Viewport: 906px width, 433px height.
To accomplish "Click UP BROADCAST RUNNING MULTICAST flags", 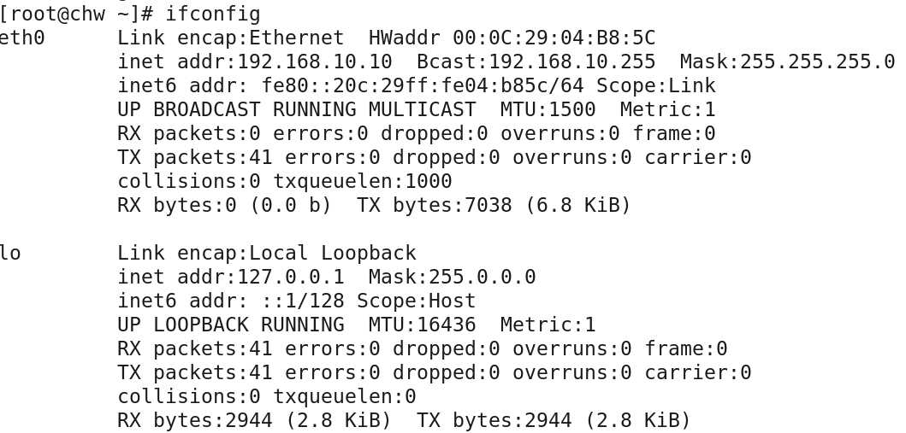I will click(x=297, y=109).
